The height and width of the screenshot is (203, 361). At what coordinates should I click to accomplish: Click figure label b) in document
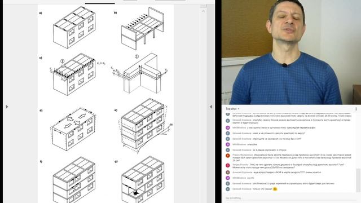(x=115, y=12)
